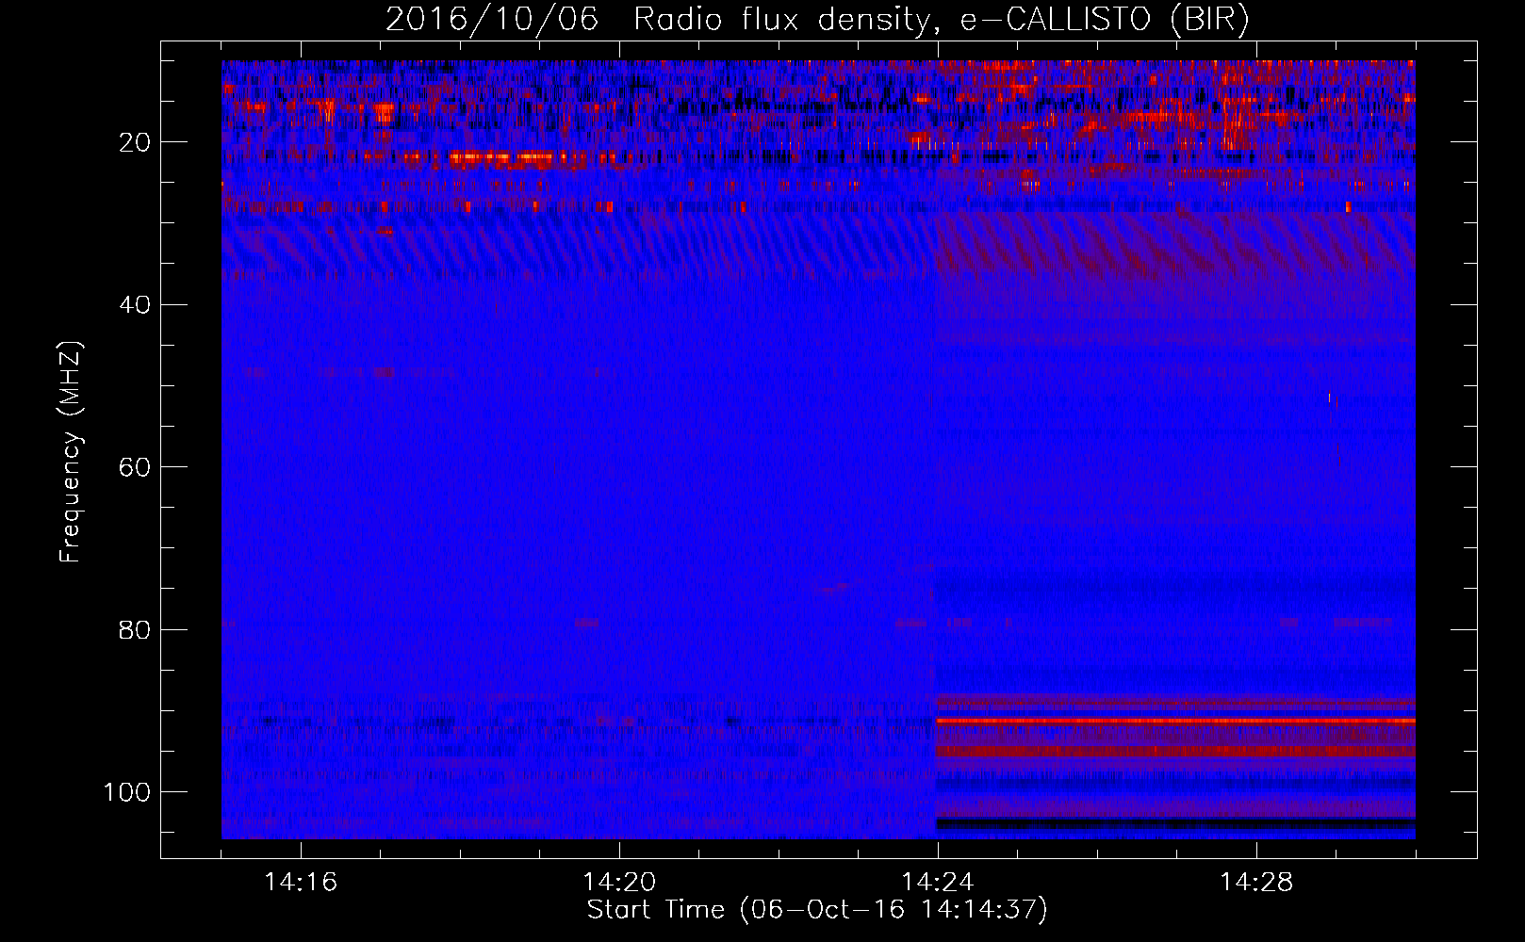Click the 'Start Time (06-Oct-16 14:14:37)' label
1525x942 pixels.
click(817, 910)
